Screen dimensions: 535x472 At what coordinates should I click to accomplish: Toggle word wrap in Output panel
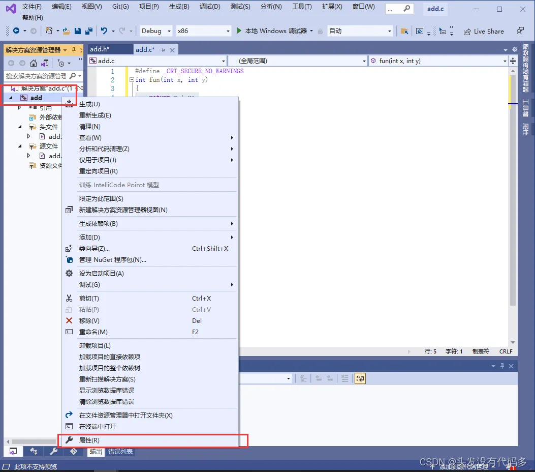pyautogui.click(x=360, y=378)
